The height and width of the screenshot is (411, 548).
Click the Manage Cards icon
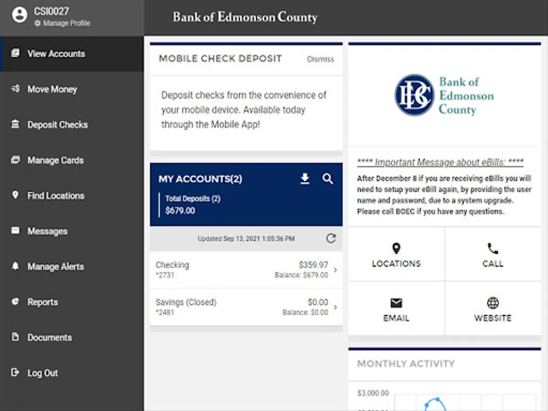[x=16, y=160]
